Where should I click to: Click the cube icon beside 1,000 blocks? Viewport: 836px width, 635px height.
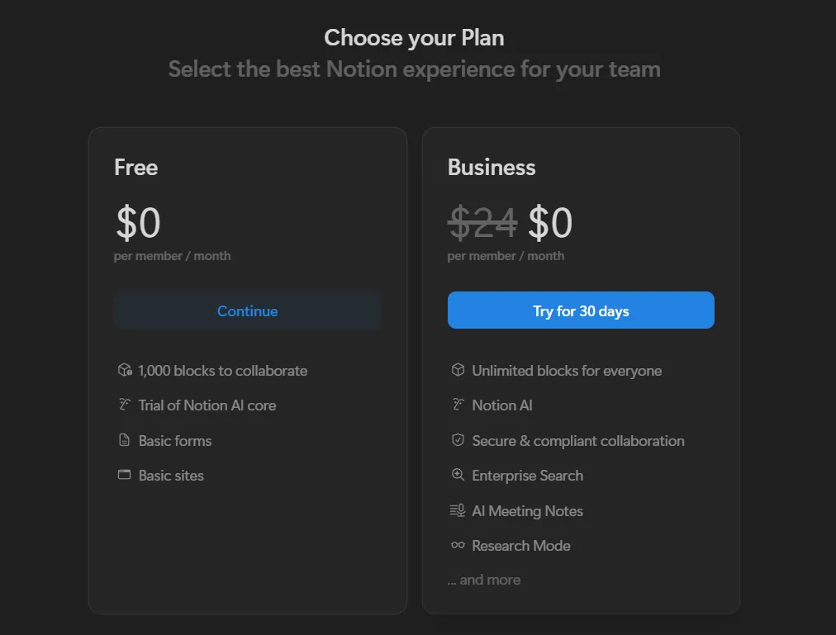(125, 370)
